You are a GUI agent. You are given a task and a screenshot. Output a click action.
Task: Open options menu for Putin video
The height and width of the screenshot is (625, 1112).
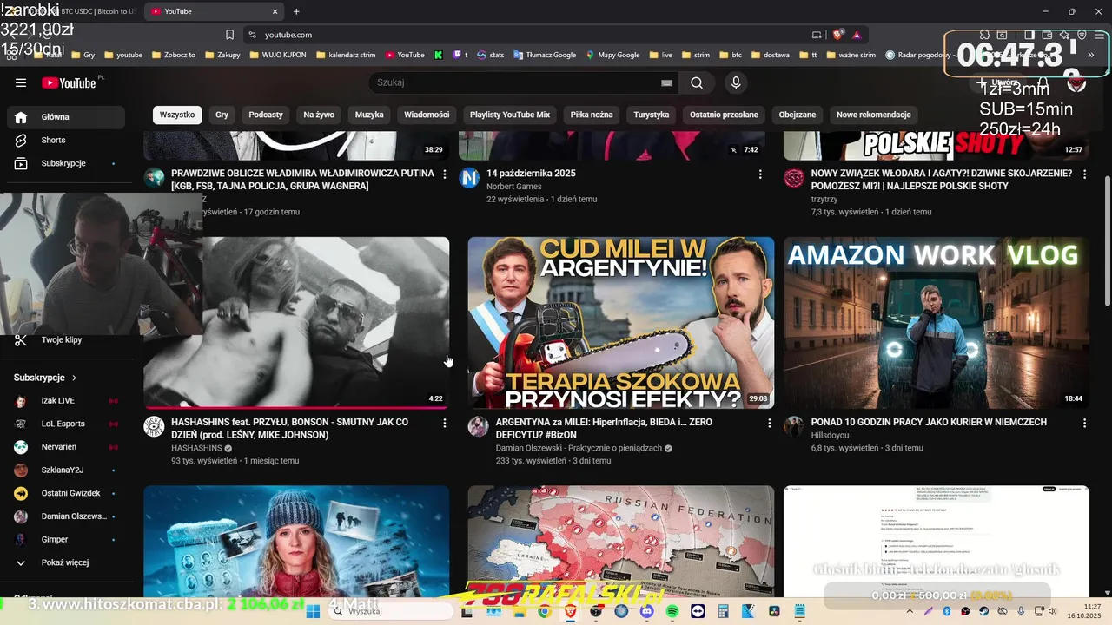(x=445, y=174)
